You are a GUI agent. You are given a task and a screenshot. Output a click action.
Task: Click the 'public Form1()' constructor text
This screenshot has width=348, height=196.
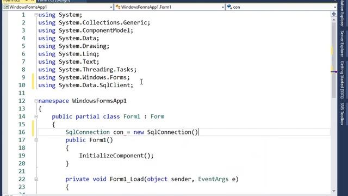[89, 140]
